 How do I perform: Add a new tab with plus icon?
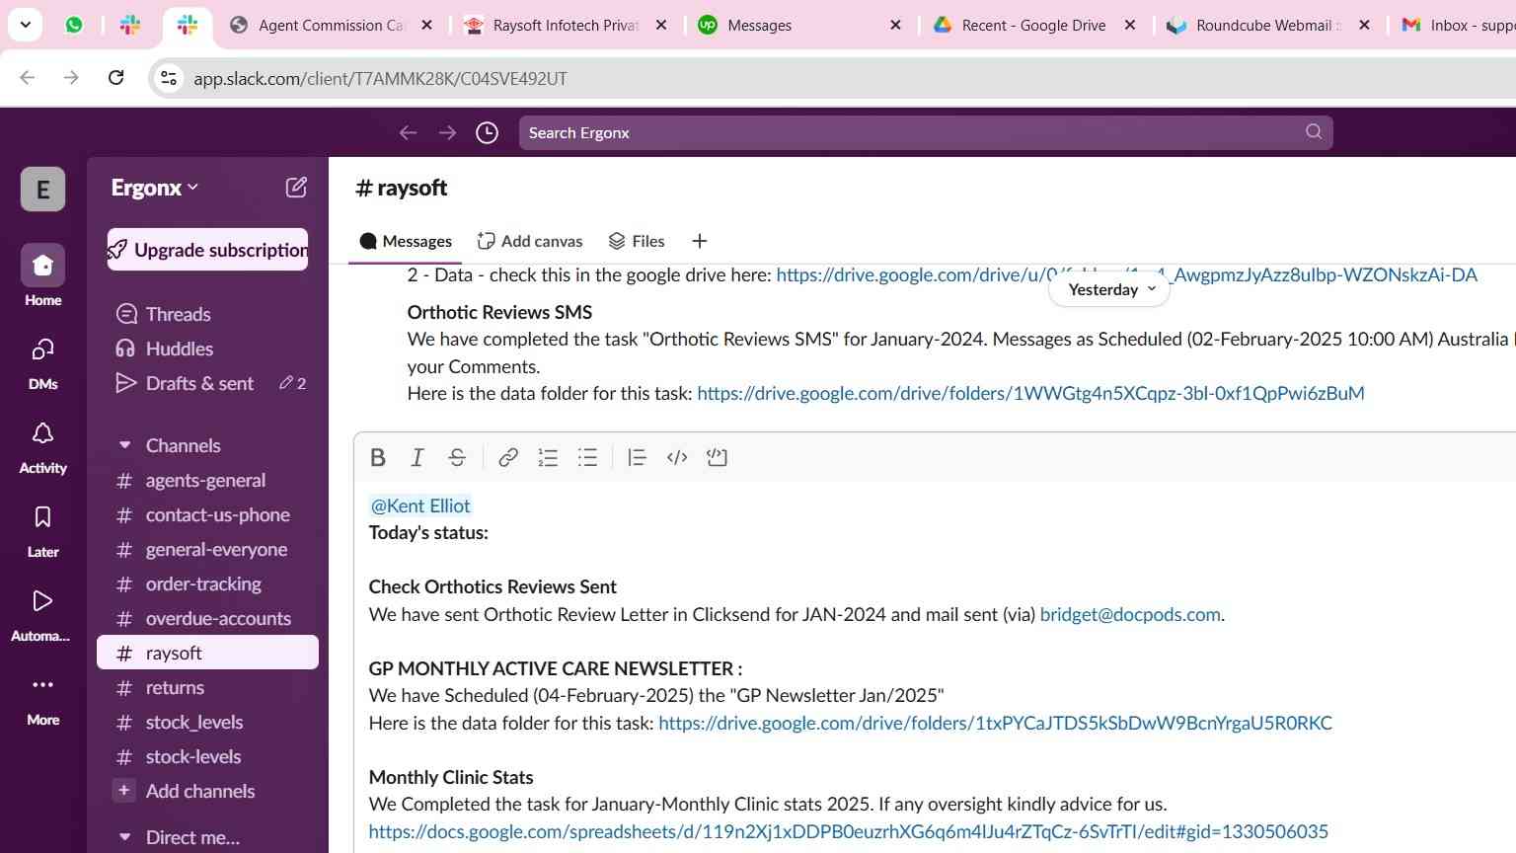[x=699, y=241]
